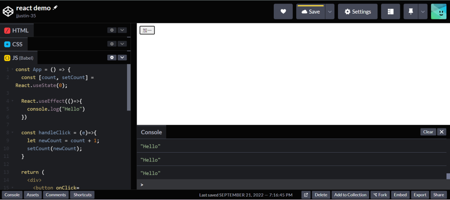Open Assets panel
450x200 pixels.
33,195
